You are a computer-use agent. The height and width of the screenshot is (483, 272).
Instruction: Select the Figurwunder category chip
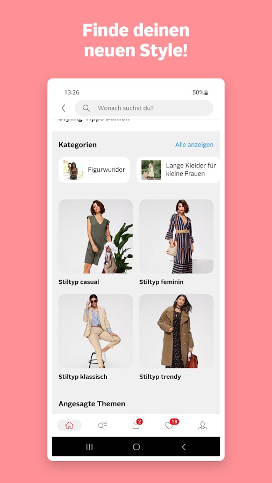tap(94, 170)
